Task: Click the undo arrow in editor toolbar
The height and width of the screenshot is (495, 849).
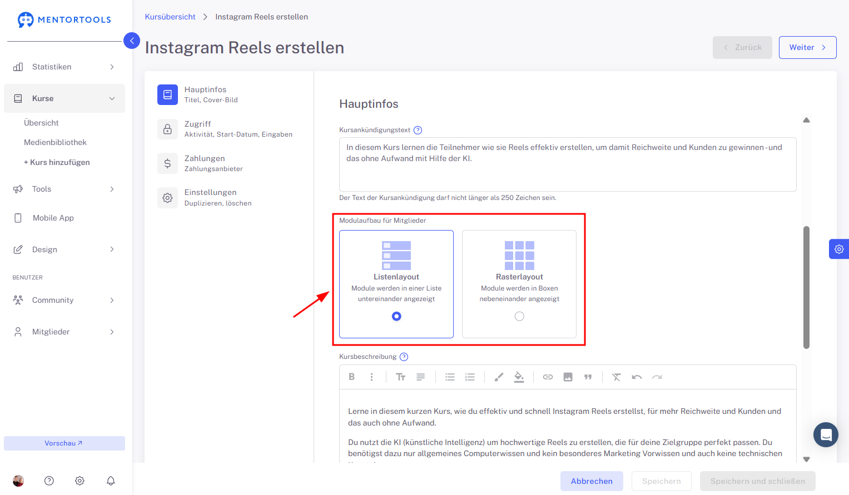Action: pyautogui.click(x=637, y=377)
